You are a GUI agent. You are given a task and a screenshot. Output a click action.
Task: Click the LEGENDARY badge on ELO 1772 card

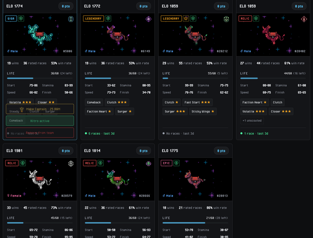pyautogui.click(x=93, y=18)
